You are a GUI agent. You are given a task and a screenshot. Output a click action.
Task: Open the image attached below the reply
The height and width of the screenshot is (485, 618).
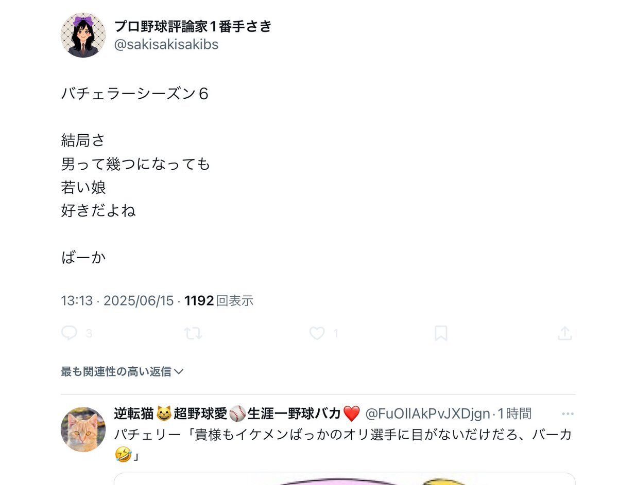point(344,479)
